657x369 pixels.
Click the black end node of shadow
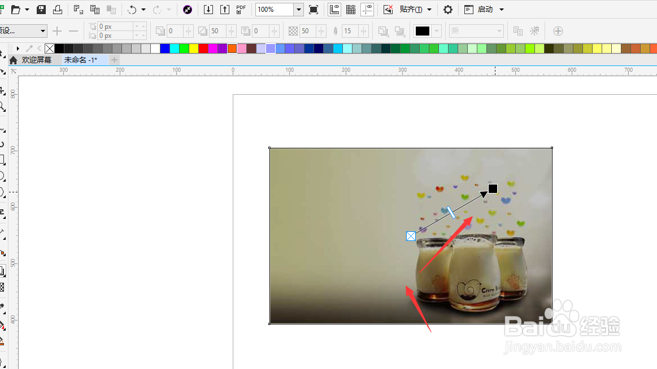point(493,188)
